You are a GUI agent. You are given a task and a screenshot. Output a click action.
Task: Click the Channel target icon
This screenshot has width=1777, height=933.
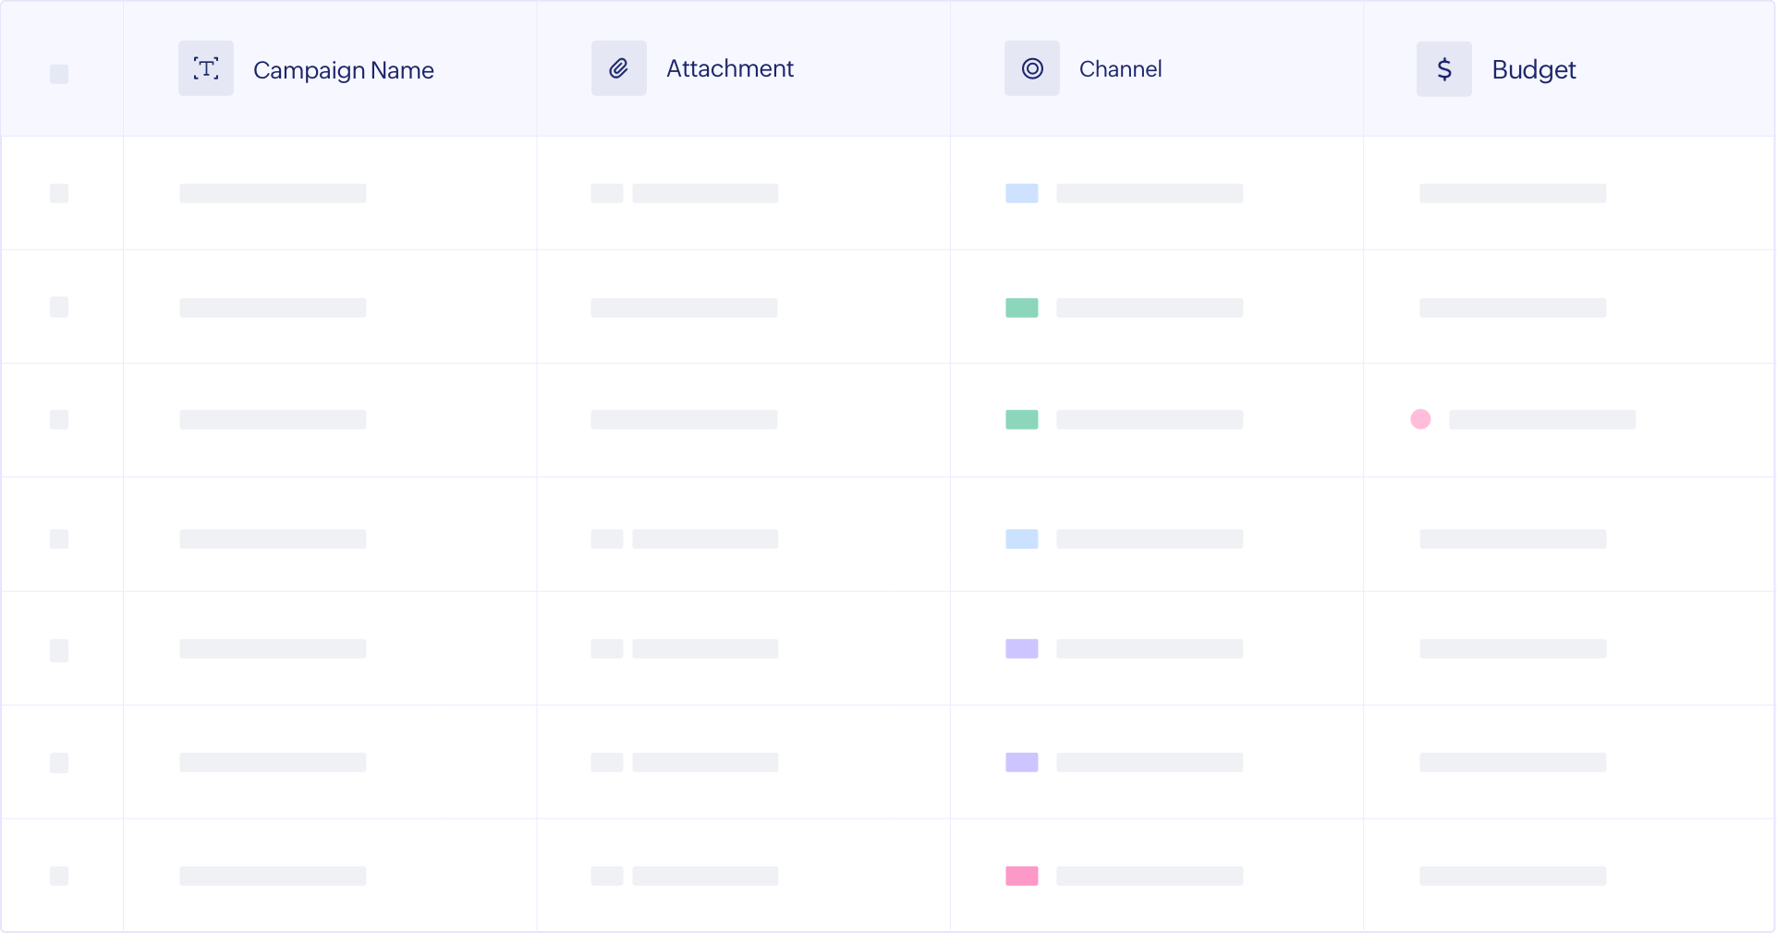coord(1031,68)
